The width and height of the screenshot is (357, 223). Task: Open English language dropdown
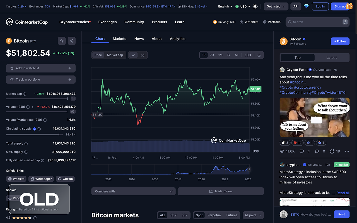(225, 6)
